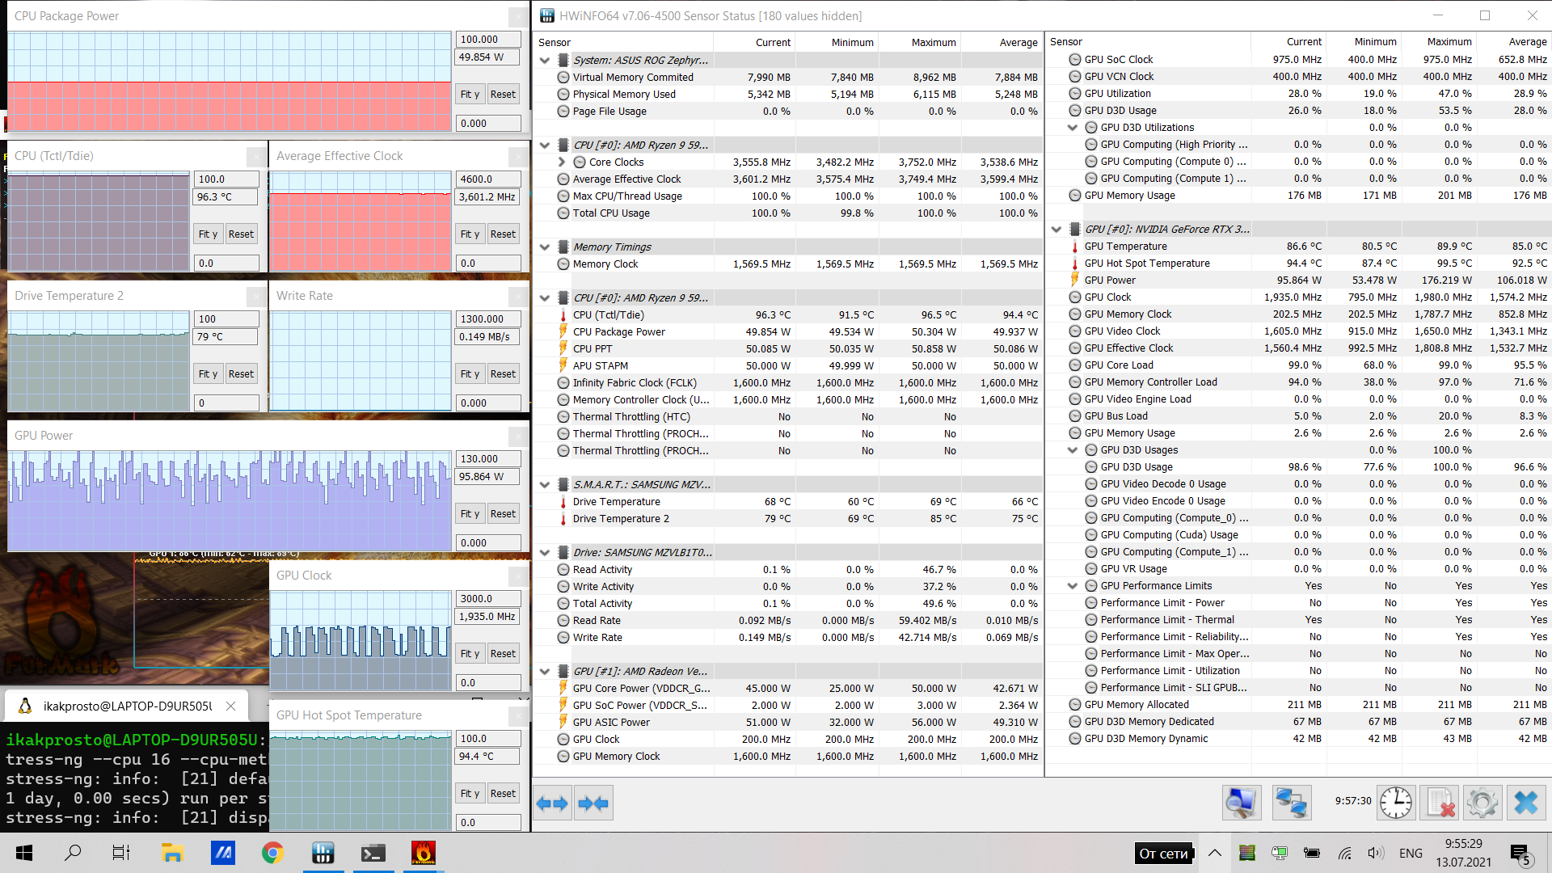Click the battery tray icon
Screen dimensions: 1552x873
coord(1312,854)
